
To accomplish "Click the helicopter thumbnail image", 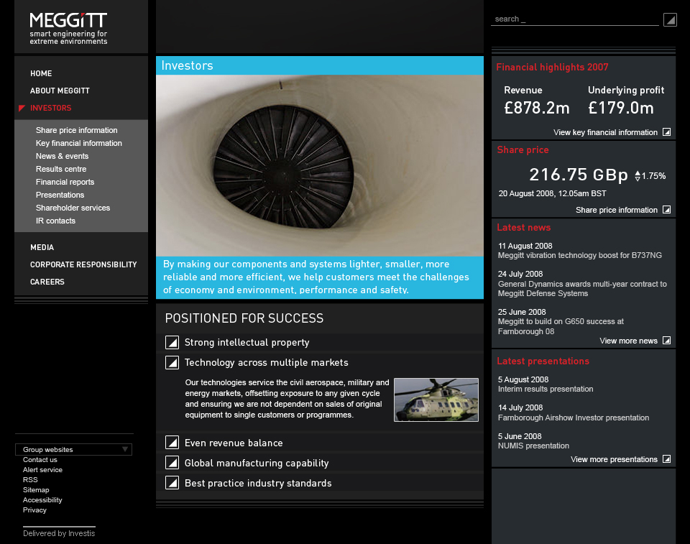I will point(436,400).
